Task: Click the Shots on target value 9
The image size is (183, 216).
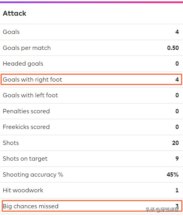Action: (177, 159)
